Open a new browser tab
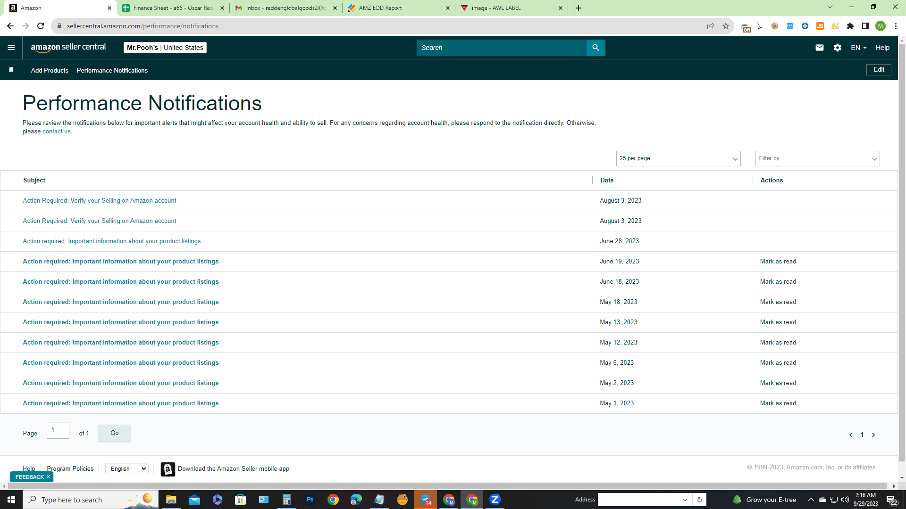This screenshot has height=509, width=906. 579,8
